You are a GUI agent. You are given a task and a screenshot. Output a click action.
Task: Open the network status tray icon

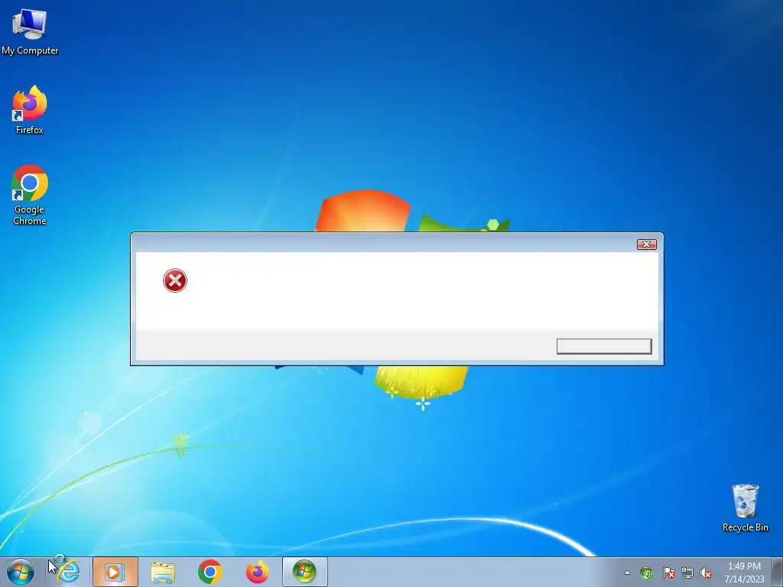pyautogui.click(x=687, y=573)
